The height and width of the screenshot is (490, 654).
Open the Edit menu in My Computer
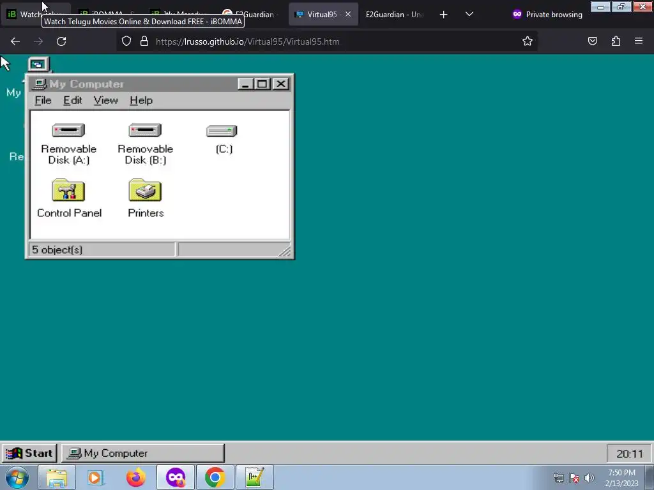coord(73,100)
